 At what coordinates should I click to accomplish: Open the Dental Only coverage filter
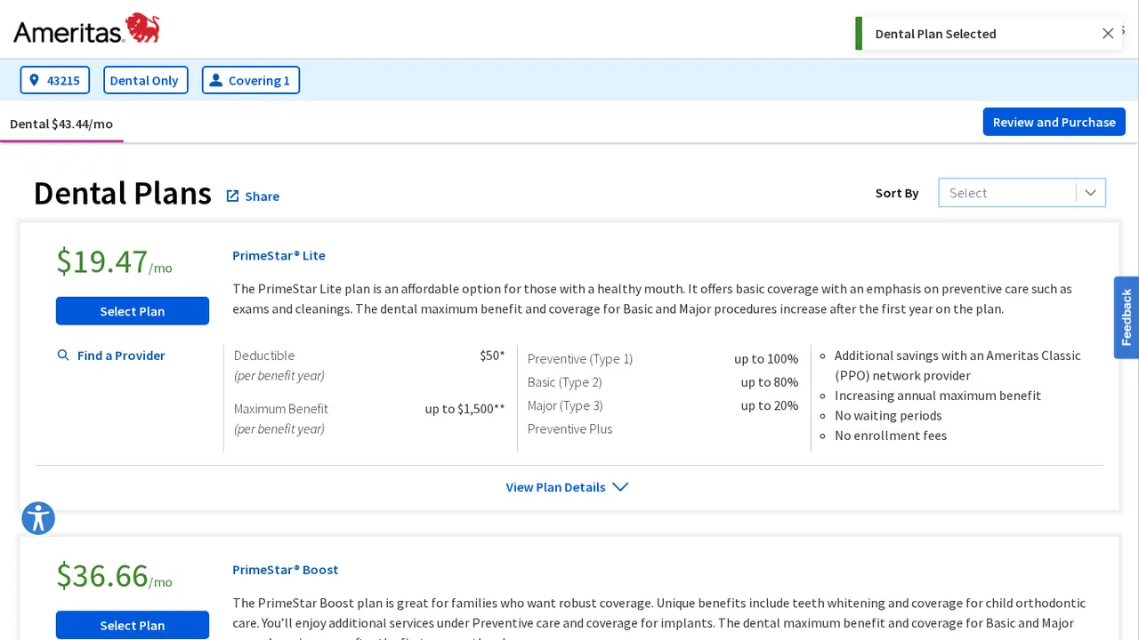click(x=146, y=80)
